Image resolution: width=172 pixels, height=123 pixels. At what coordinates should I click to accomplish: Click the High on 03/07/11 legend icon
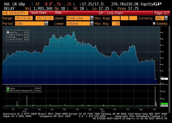pyautogui.click(x=8, y=35)
